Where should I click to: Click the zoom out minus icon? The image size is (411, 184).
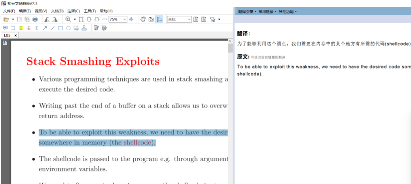[104, 19]
